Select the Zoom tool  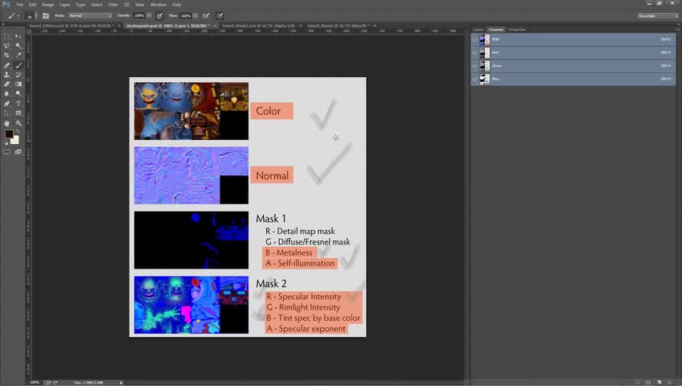[18, 124]
